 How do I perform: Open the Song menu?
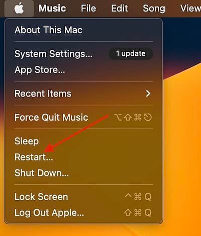coord(154,9)
